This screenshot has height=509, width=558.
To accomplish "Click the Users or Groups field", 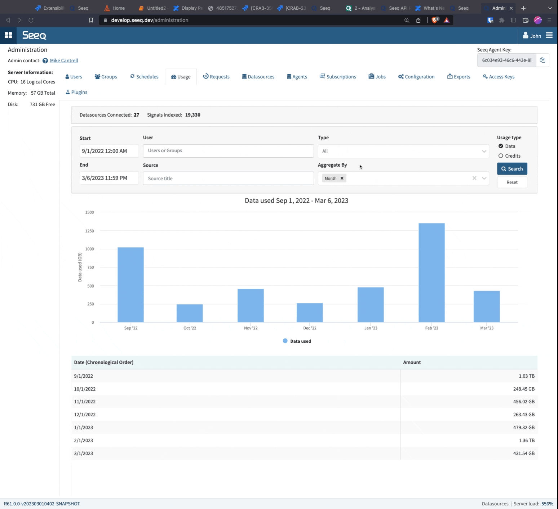I will pos(228,151).
